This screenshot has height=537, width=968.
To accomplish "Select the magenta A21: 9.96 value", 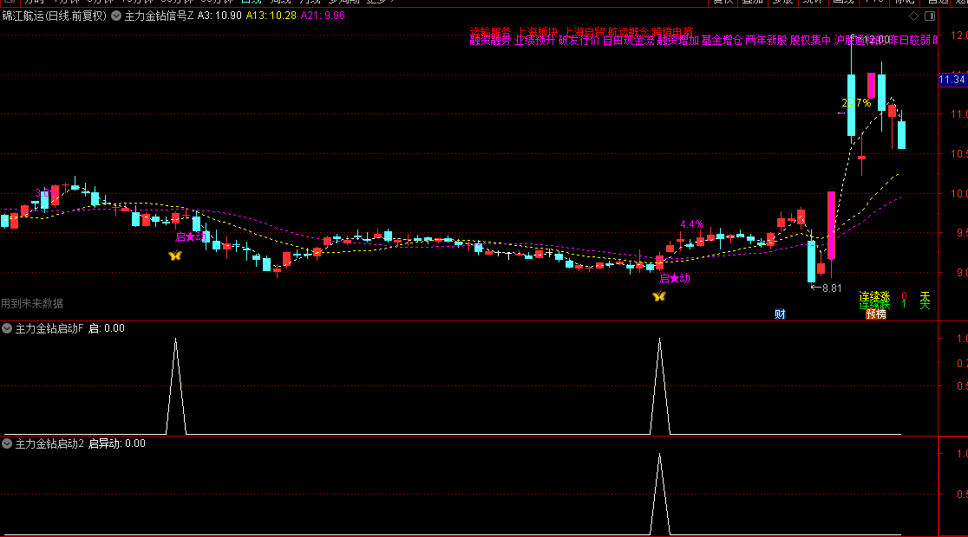I will [x=323, y=16].
